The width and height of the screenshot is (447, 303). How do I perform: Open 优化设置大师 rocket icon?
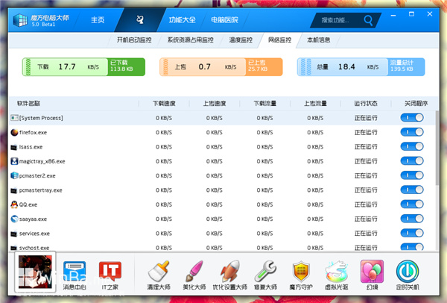[230, 273]
